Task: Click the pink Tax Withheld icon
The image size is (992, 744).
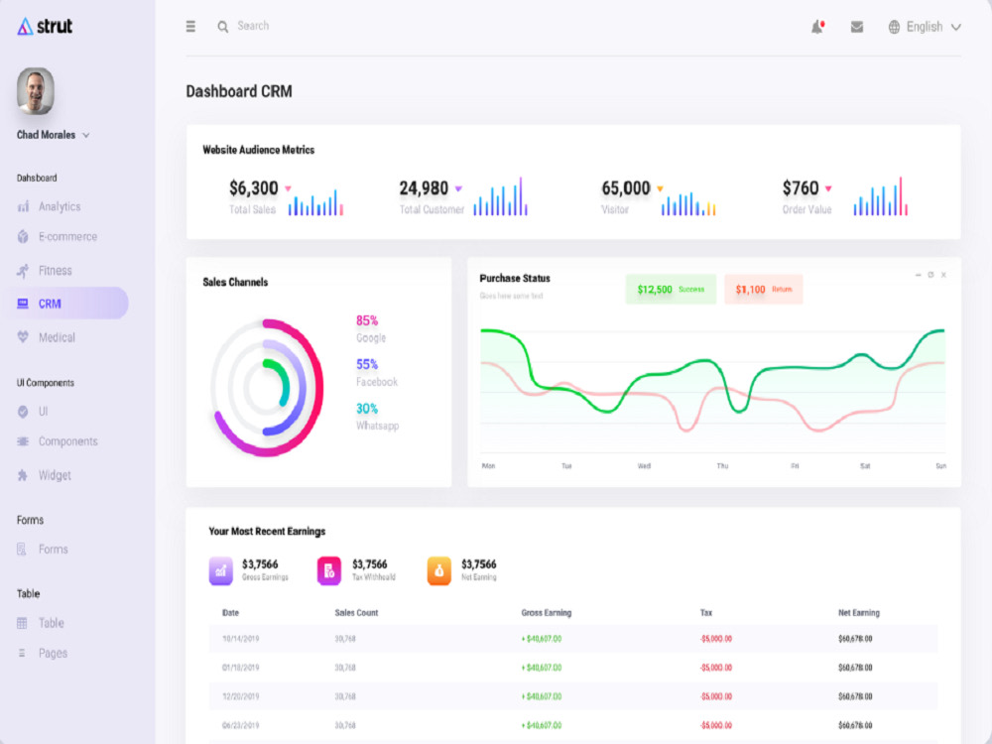Action: (329, 570)
